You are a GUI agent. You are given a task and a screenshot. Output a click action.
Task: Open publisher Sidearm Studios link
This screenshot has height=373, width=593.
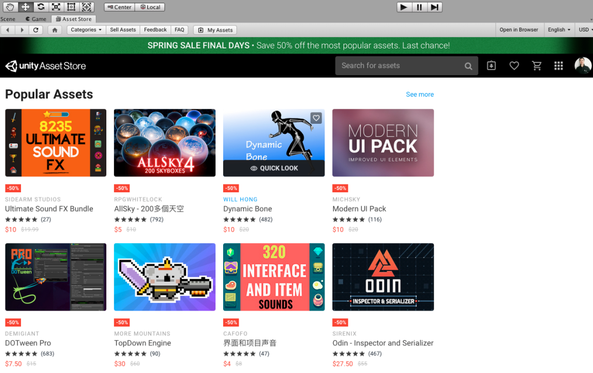point(33,199)
